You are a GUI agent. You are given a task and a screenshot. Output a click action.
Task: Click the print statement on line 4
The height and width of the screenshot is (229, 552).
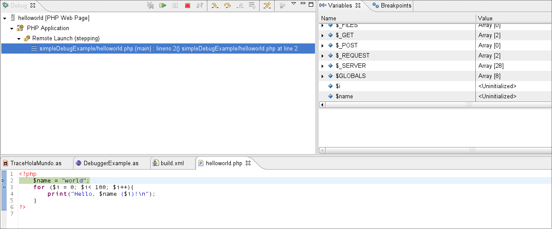(x=101, y=194)
